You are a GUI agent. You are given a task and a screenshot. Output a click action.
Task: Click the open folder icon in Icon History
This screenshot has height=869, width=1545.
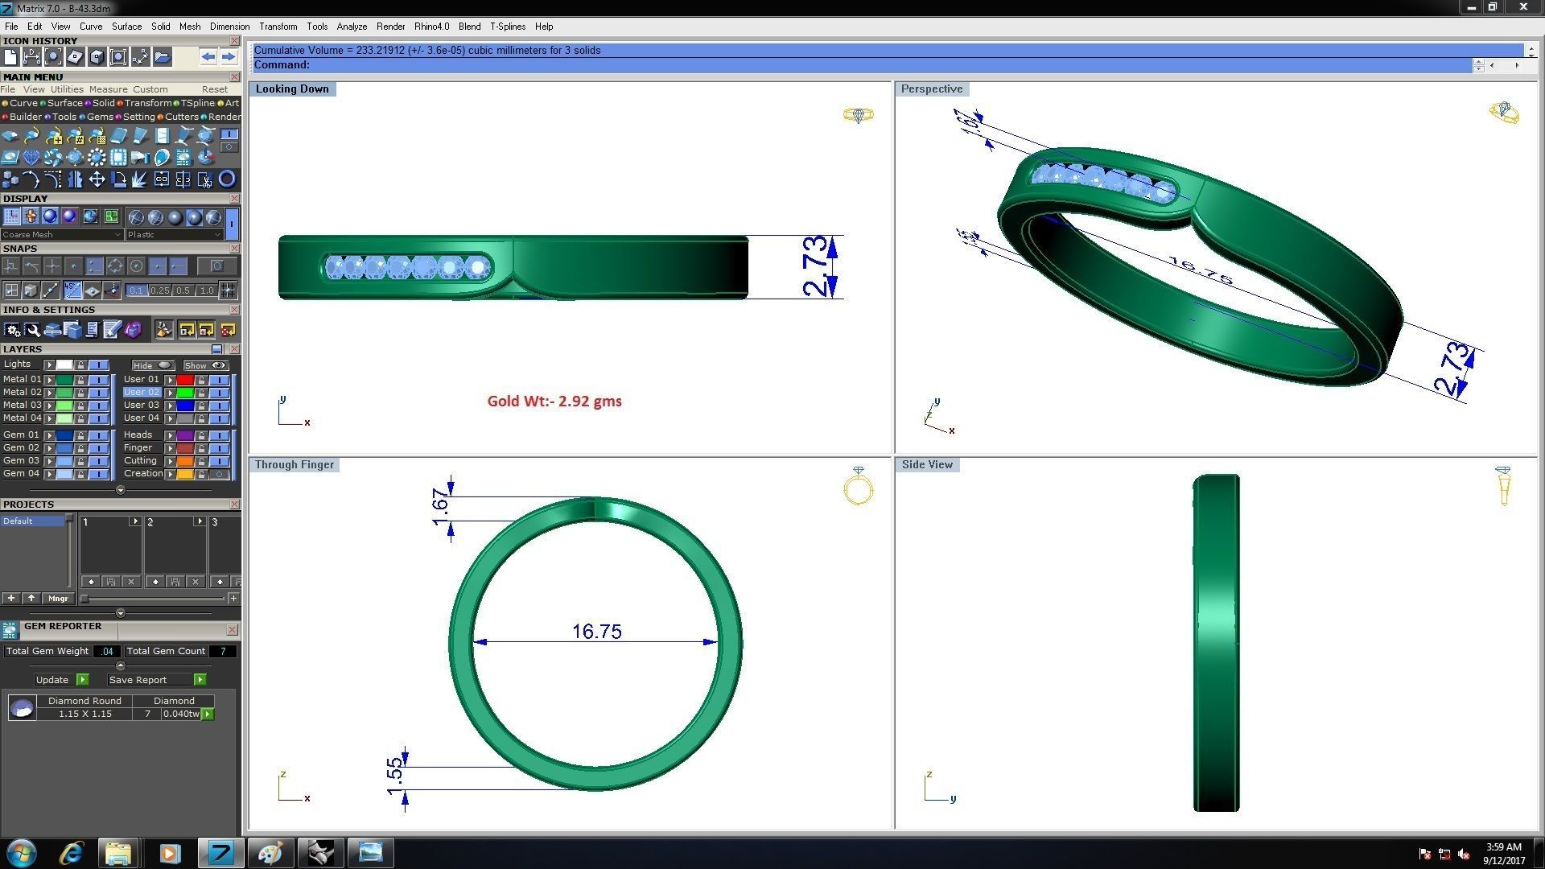162,56
